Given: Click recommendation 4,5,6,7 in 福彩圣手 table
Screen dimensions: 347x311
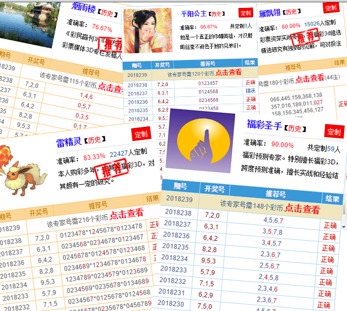Looking at the screenshot, I should tap(274, 220).
